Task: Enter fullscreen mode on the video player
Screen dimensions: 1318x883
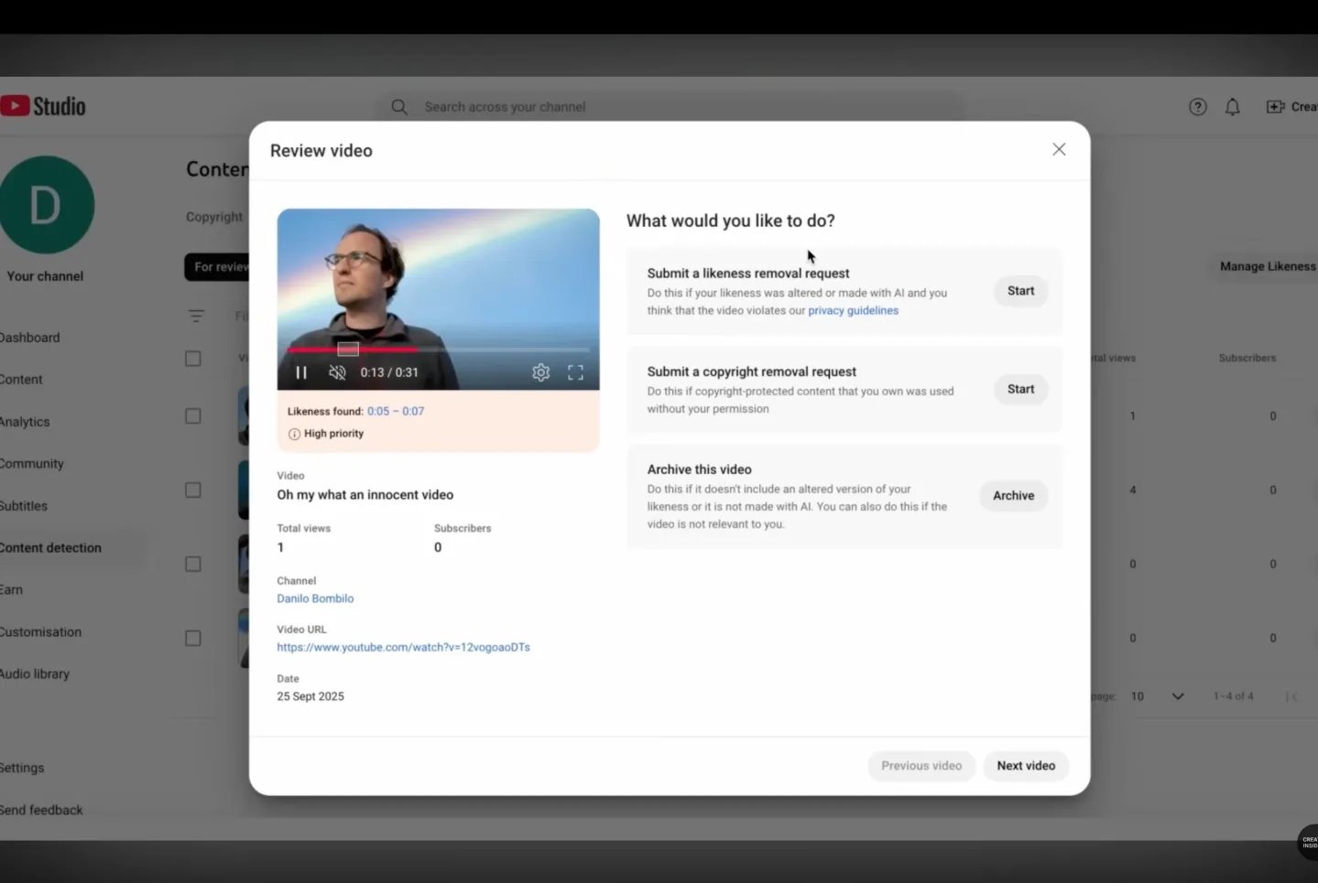Action: tap(575, 372)
